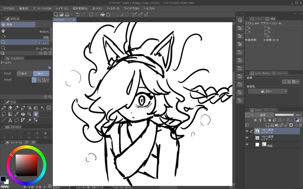
Task: Open 表現色 カラー dropdown
Action: (268, 91)
